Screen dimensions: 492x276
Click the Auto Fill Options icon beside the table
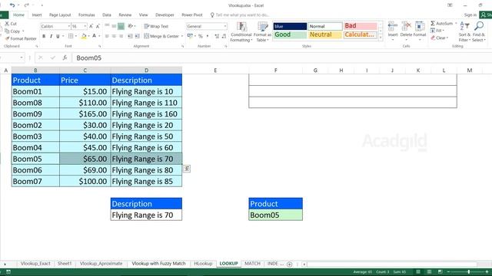[187, 169]
